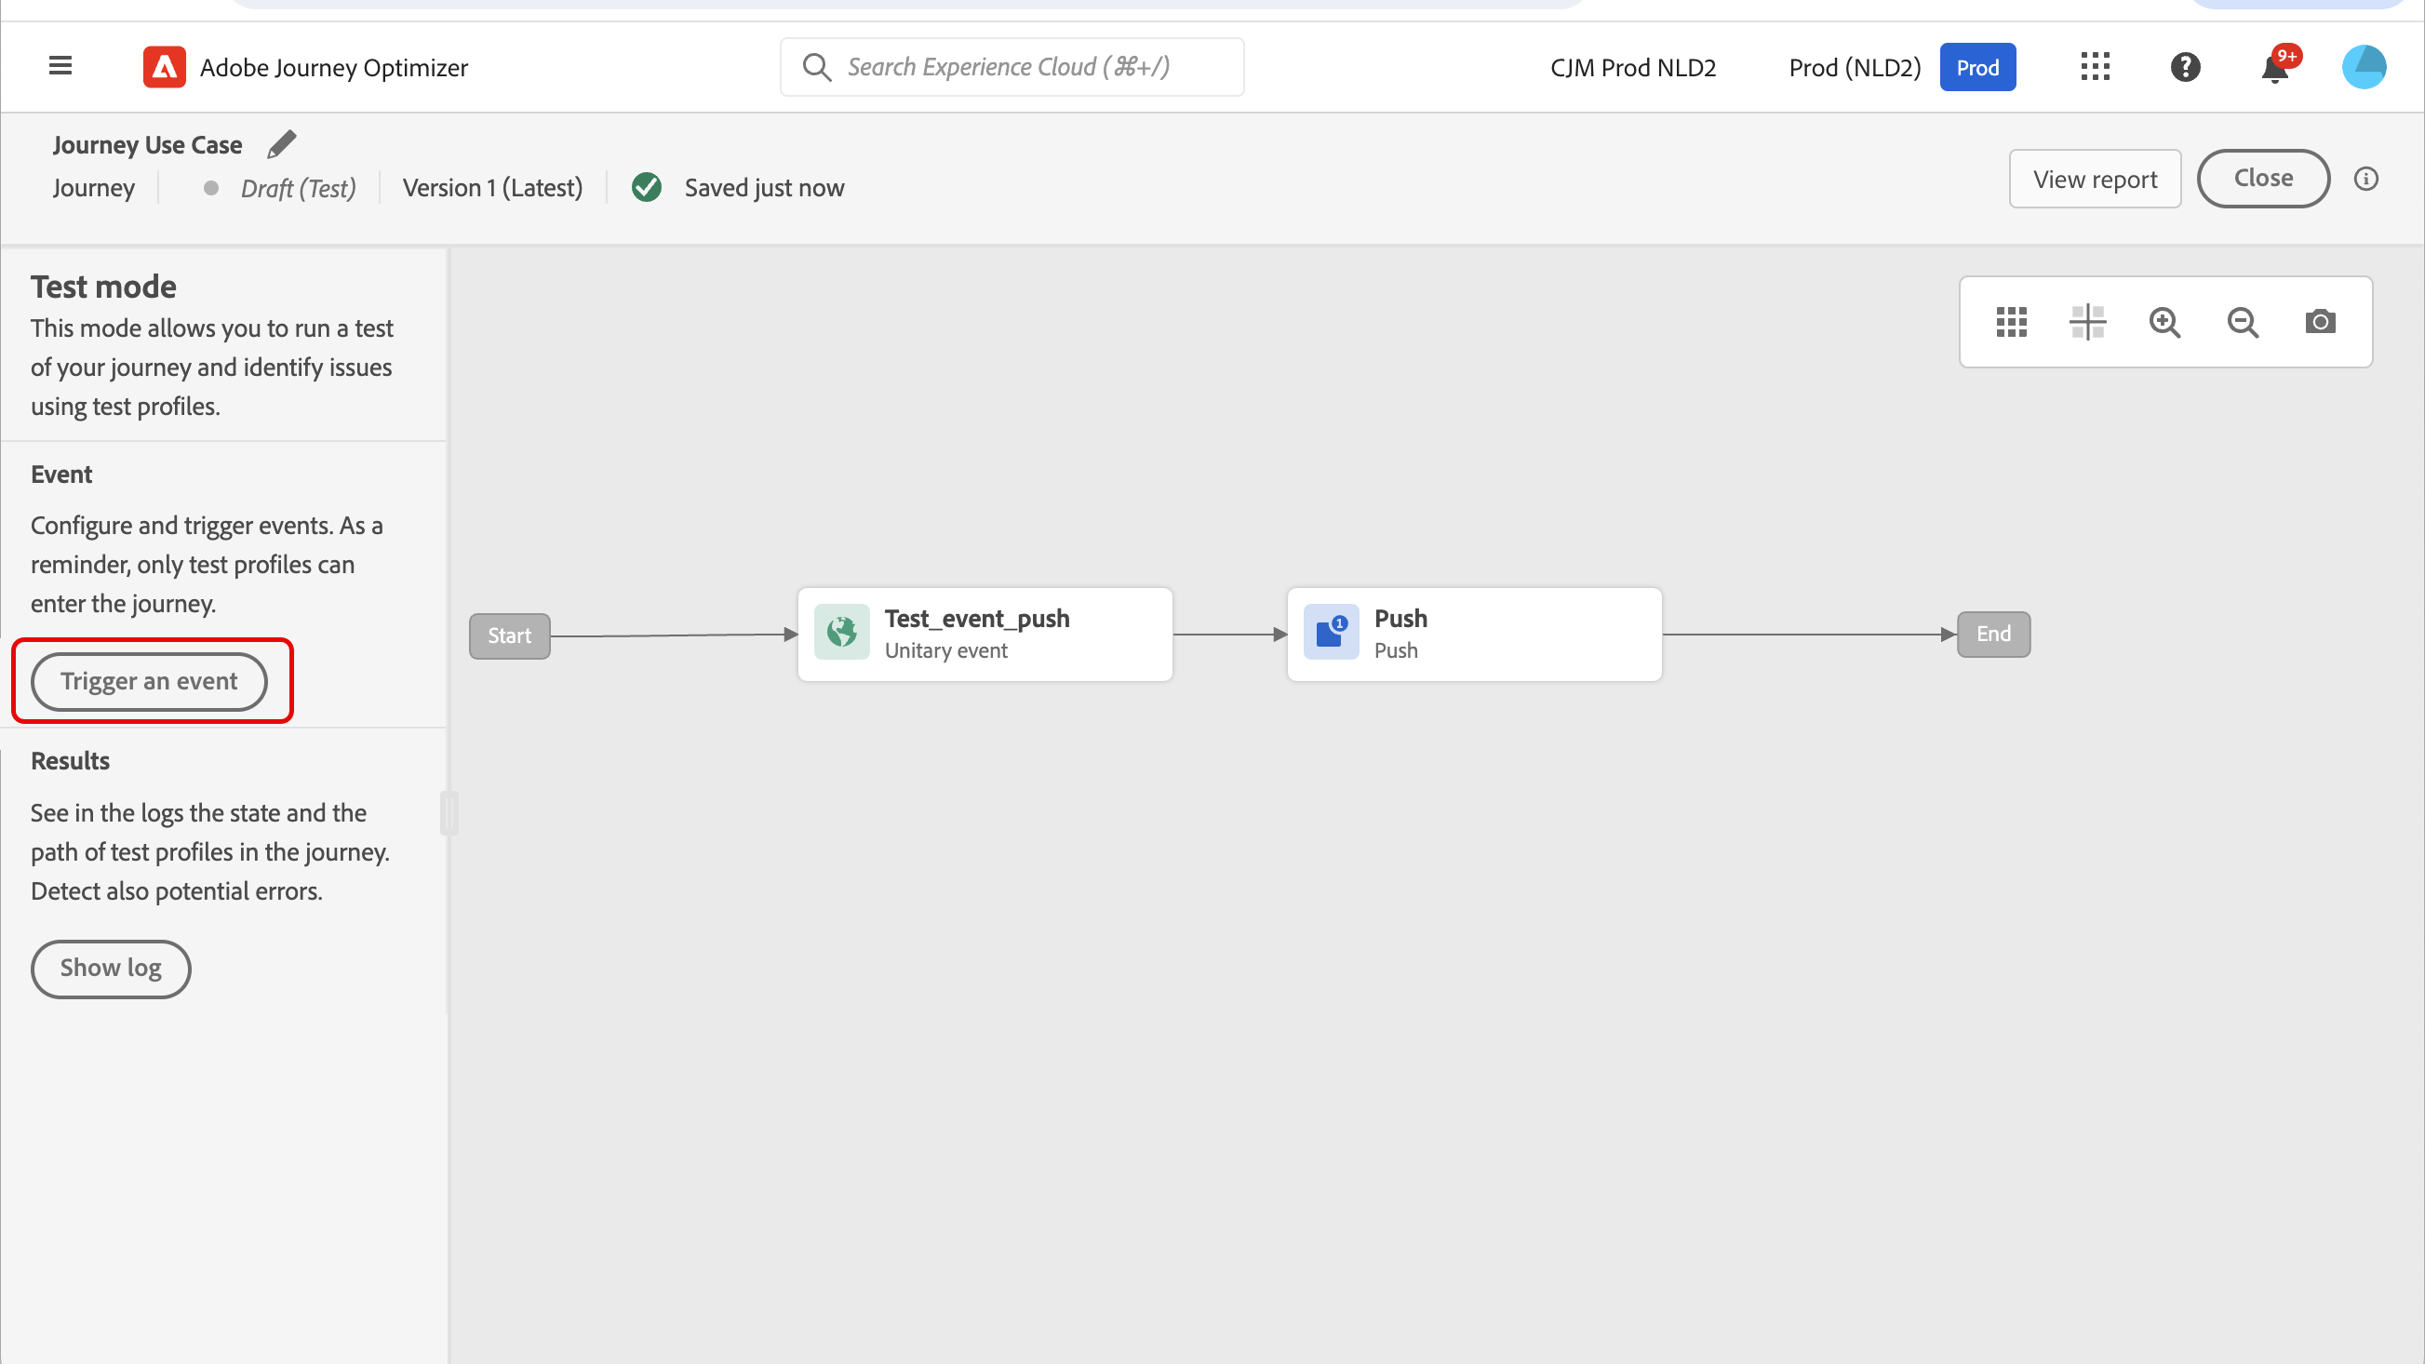2425x1364 pixels.
Task: Open the hamburger navigation menu
Action: [60, 66]
